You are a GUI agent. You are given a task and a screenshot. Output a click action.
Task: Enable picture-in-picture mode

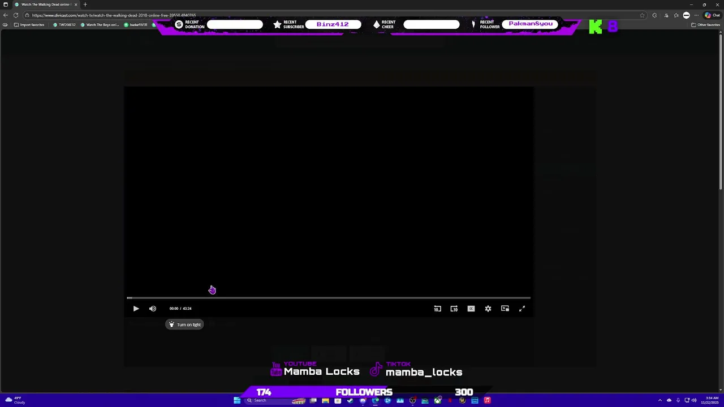505,309
